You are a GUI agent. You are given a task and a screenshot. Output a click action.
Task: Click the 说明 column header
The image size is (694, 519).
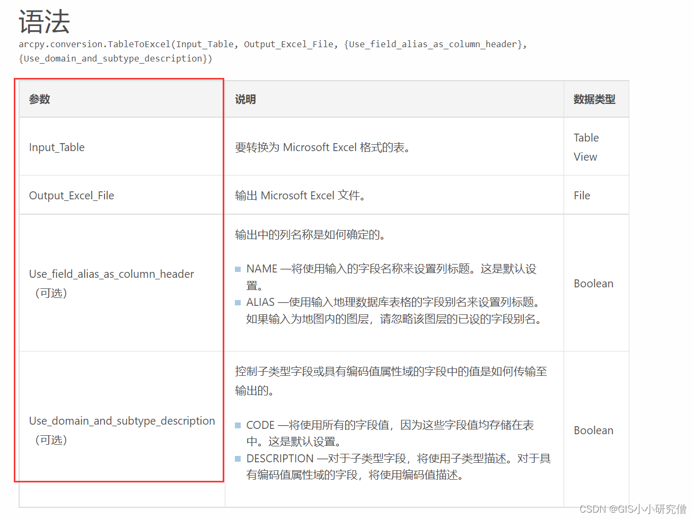pyautogui.click(x=244, y=99)
